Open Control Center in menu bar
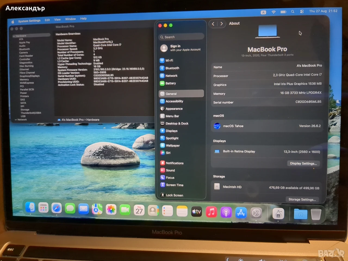Screen dimensions: 348x261 [302, 11]
